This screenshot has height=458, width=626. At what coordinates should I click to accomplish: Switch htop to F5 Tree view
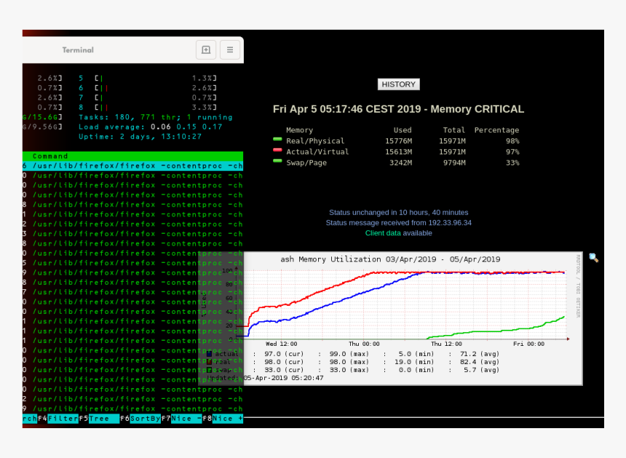click(99, 419)
